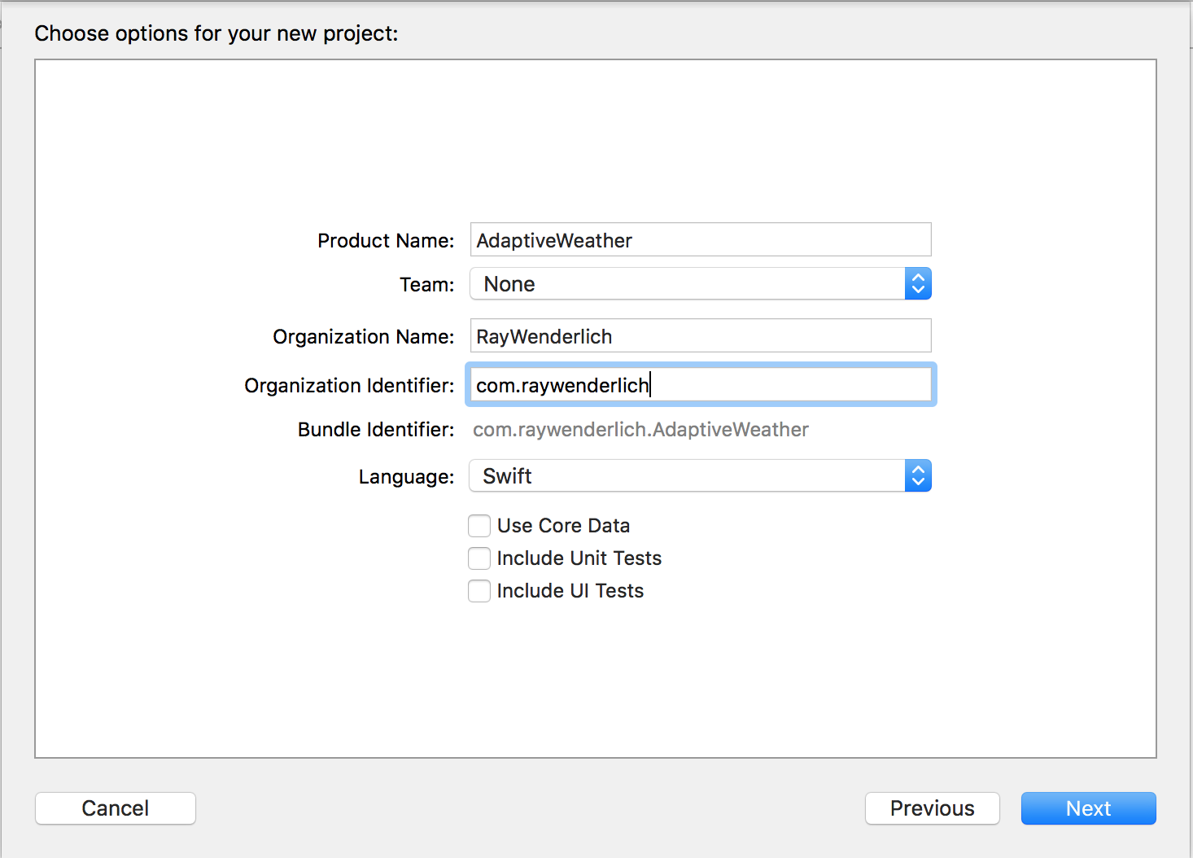Click the "Choose options for your new project" heading
1193x858 pixels.
click(216, 33)
